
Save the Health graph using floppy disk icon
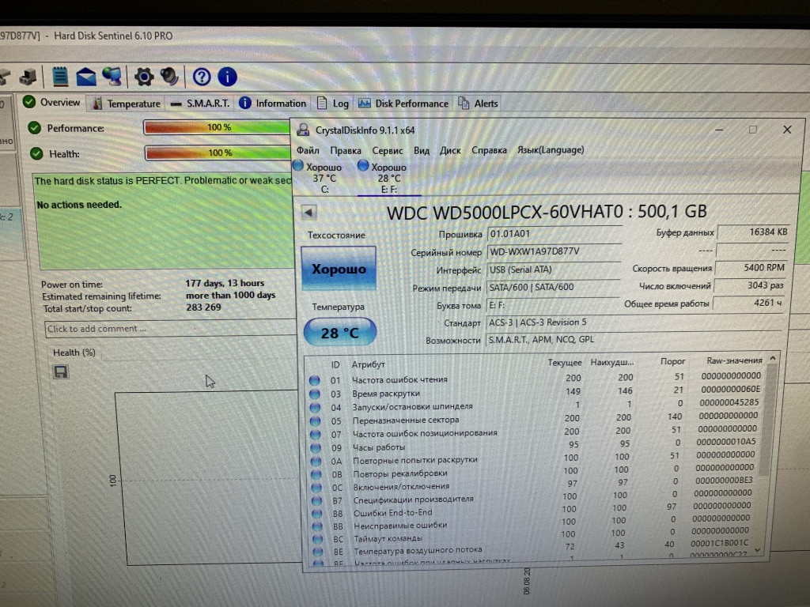pyautogui.click(x=61, y=371)
